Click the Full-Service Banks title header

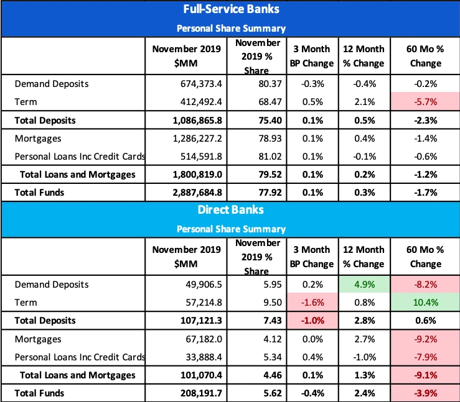pos(231,10)
